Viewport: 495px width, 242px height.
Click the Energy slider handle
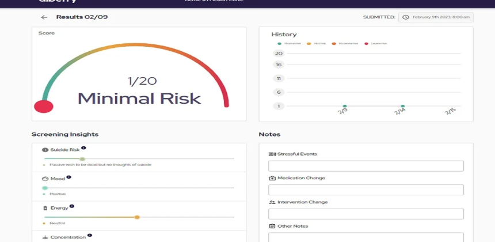point(137,217)
